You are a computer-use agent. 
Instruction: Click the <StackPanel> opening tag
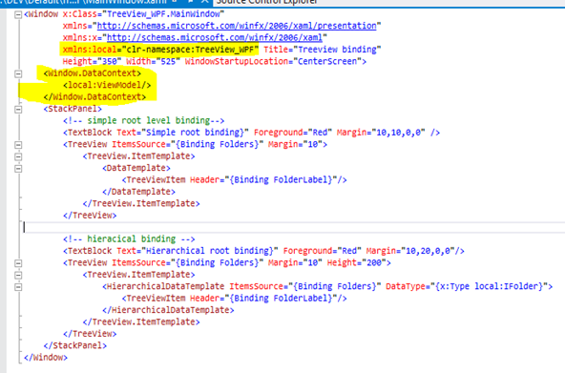pos(73,109)
